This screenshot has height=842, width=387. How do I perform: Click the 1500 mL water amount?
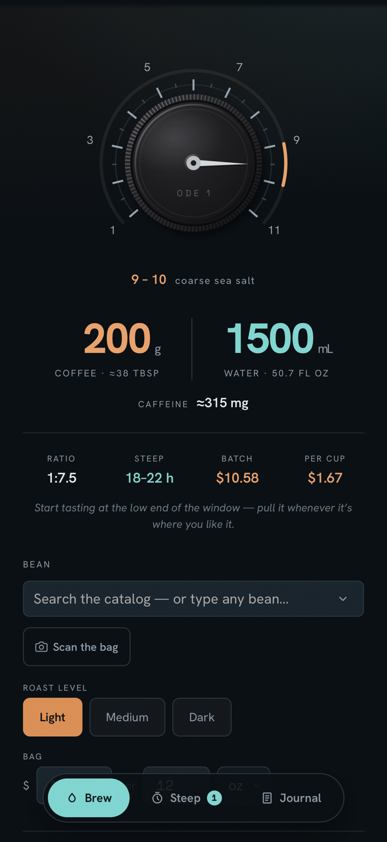pyautogui.click(x=279, y=338)
